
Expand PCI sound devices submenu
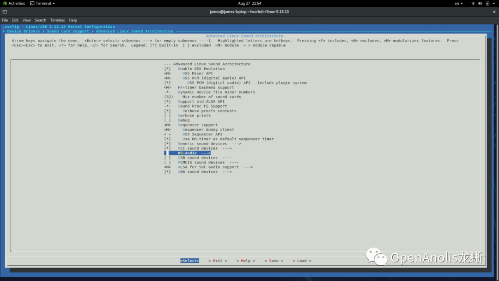[x=198, y=148]
